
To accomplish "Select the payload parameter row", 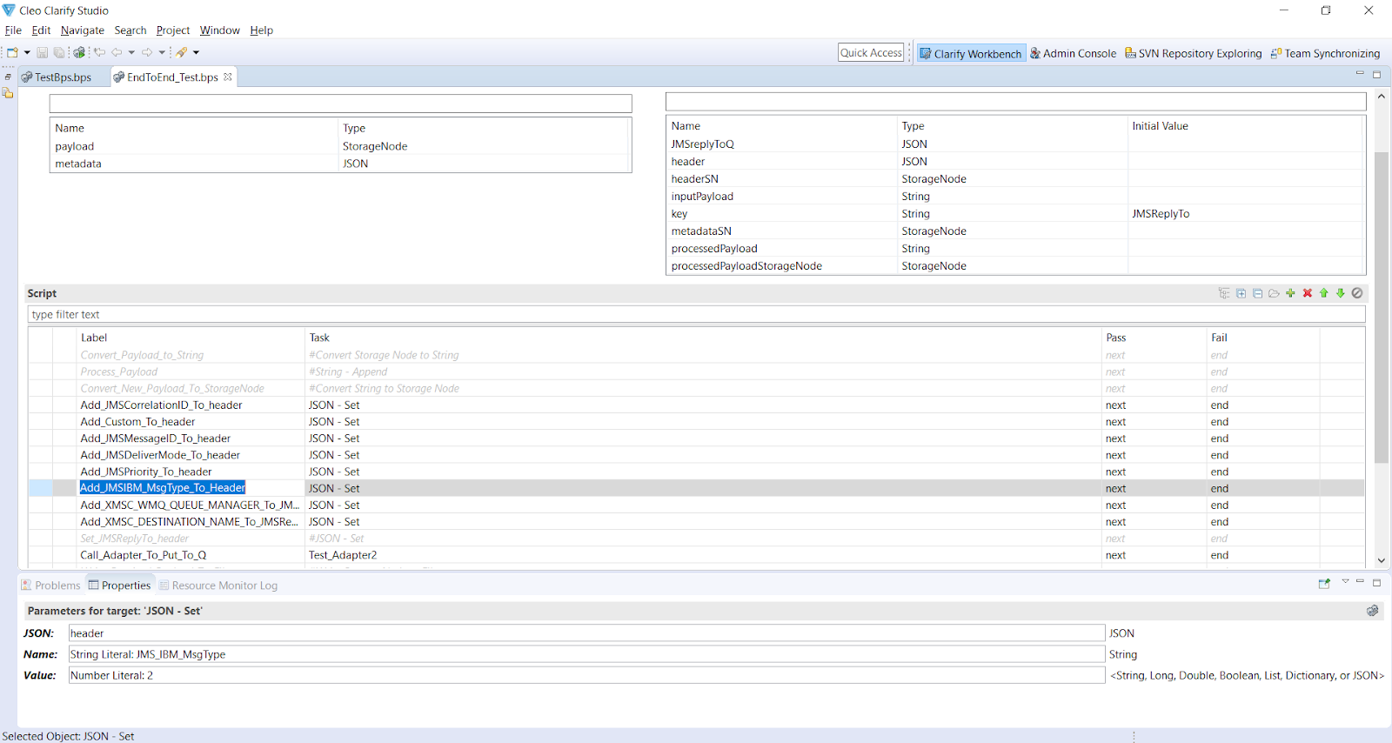I will coord(340,146).
